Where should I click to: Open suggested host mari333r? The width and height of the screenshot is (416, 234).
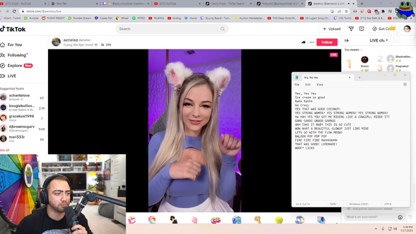click(x=23, y=138)
